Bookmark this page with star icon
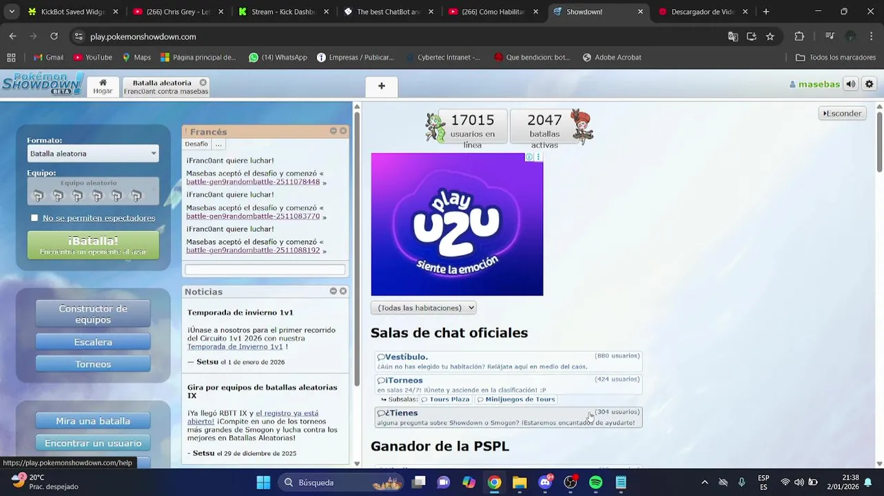The width and height of the screenshot is (884, 496). (x=770, y=37)
